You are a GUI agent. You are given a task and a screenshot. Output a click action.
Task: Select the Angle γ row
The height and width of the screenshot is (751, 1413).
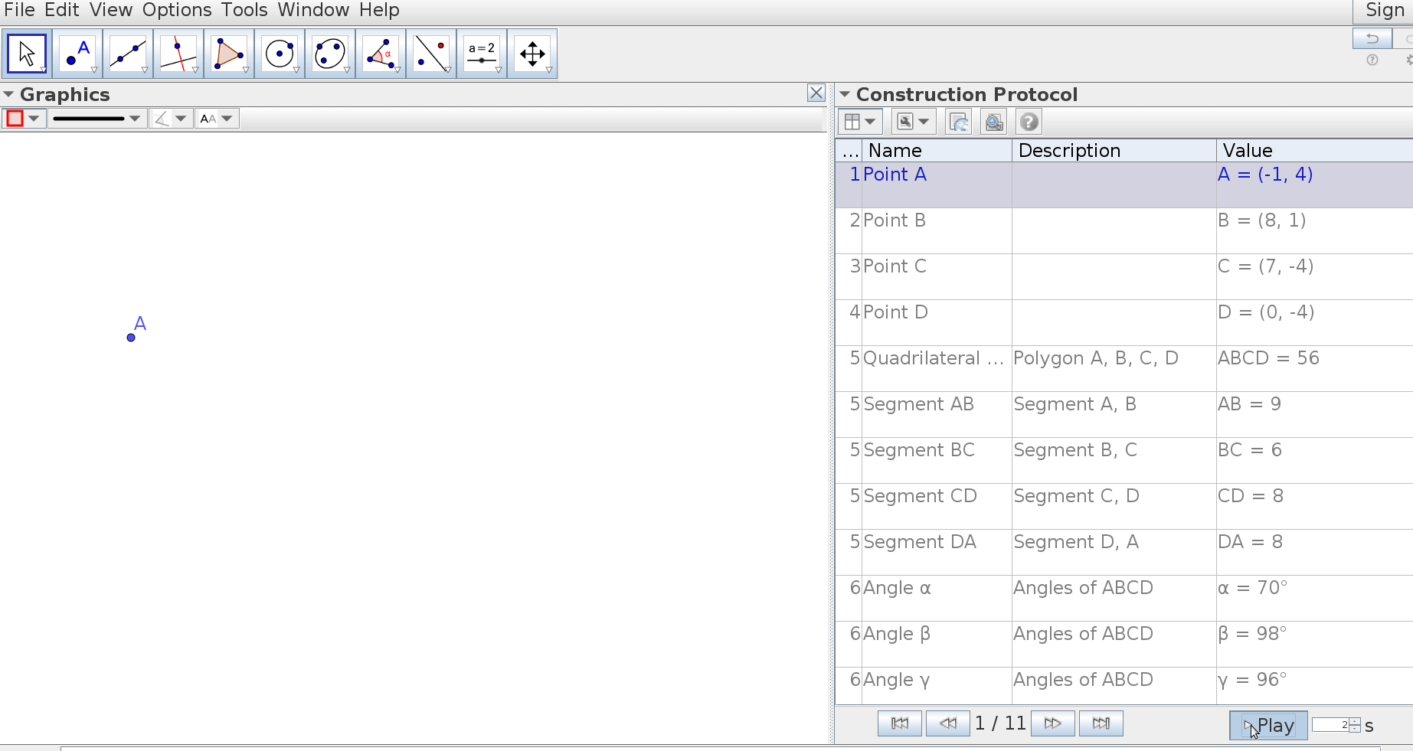coord(1124,686)
